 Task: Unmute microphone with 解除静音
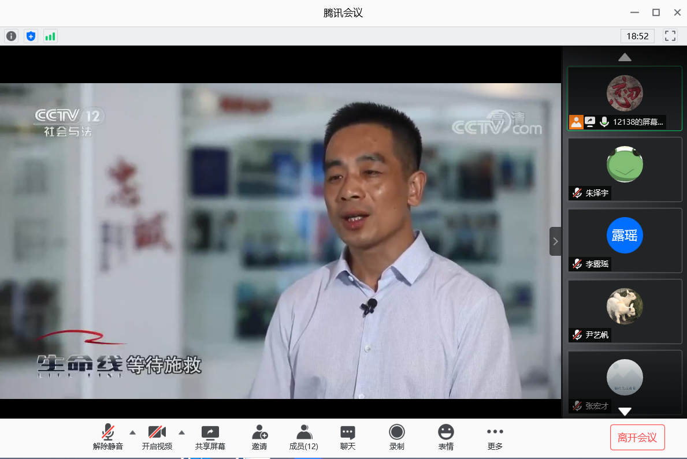108,437
